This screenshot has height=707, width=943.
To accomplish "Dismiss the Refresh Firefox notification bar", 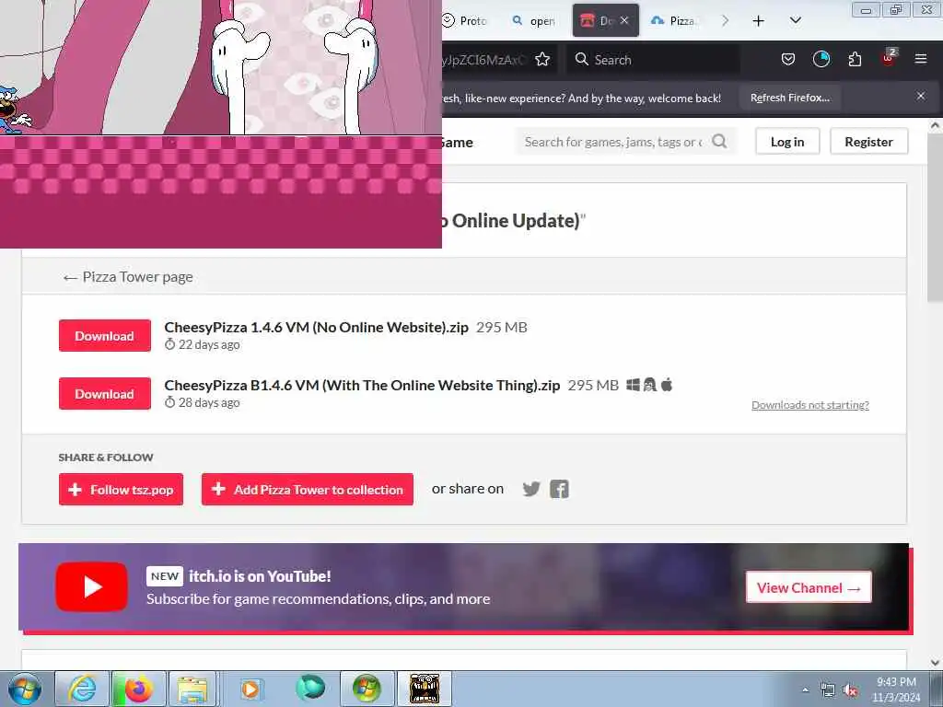I will click(920, 96).
